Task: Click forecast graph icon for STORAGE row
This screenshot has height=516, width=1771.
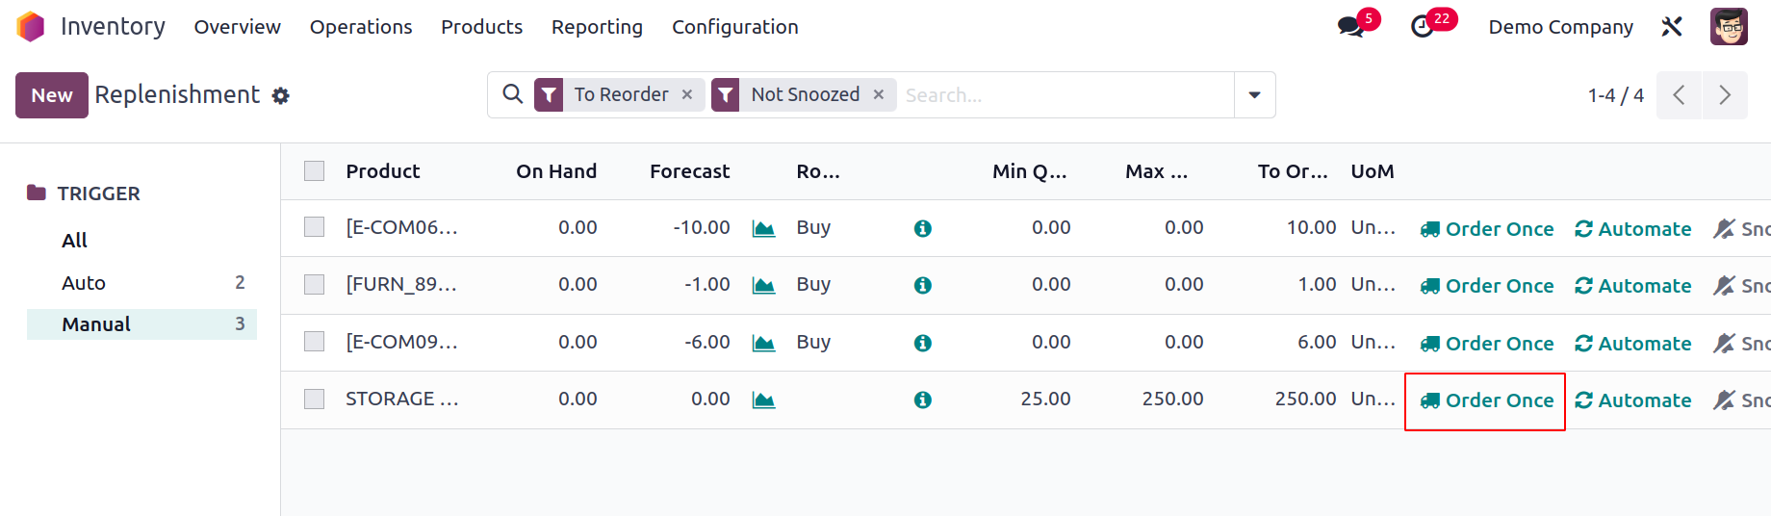Action: [763, 400]
